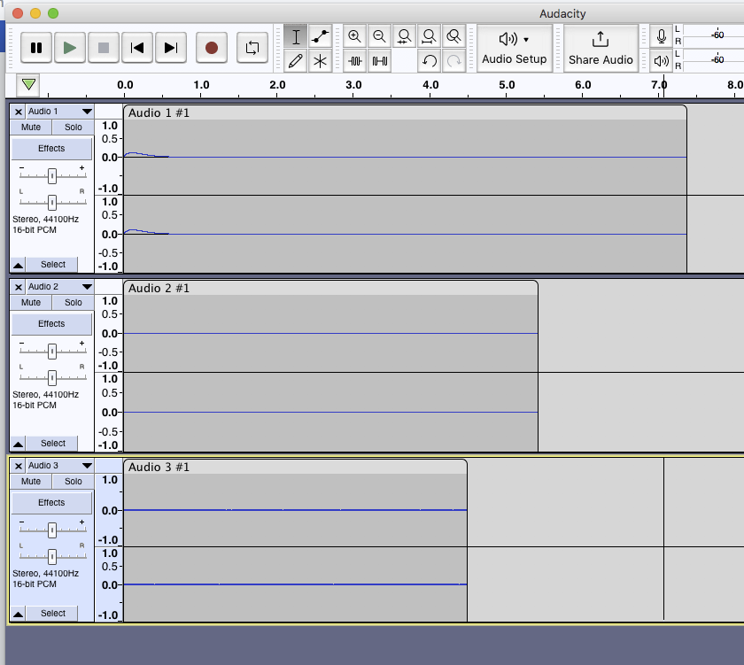Solo the Audio 2 track
This screenshot has width=744, height=665.
(x=73, y=303)
